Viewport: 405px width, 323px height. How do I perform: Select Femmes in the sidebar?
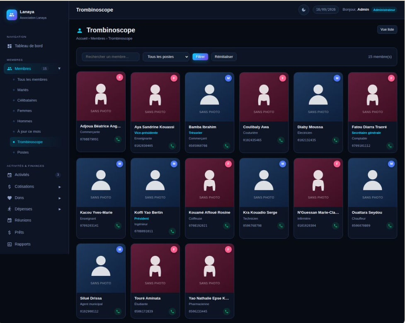point(24,111)
